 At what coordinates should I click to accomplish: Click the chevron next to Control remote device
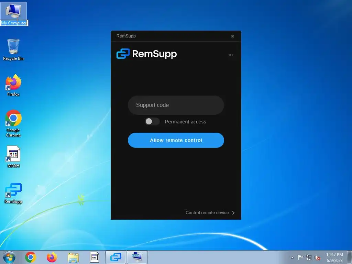(233, 212)
